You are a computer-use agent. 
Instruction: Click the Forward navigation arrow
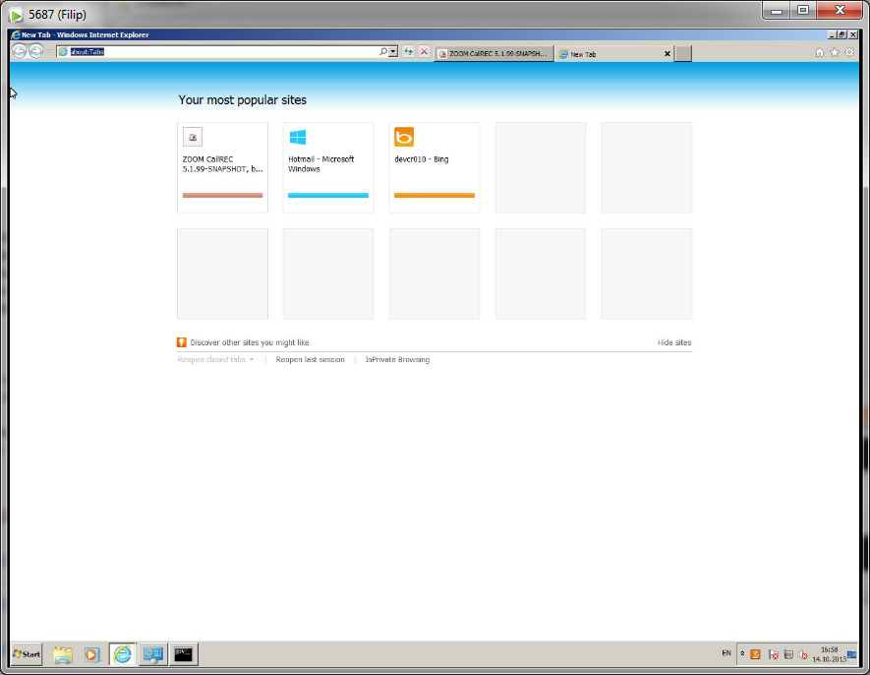pos(34,51)
